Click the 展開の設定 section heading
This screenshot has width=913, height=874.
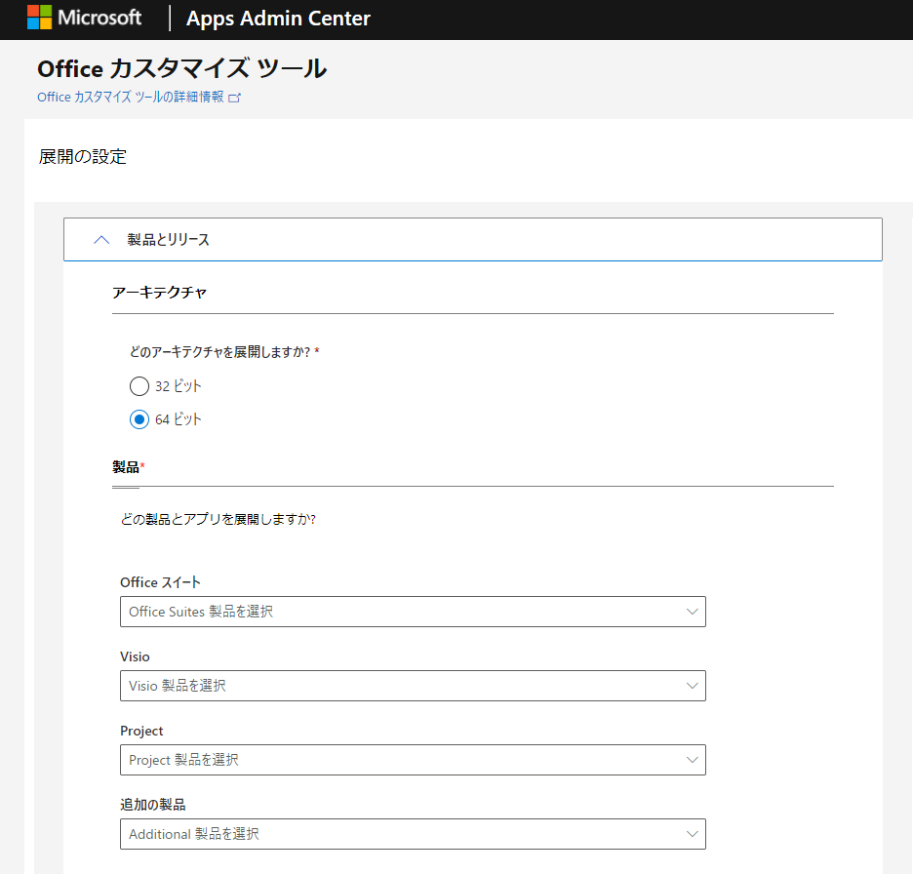pos(82,156)
